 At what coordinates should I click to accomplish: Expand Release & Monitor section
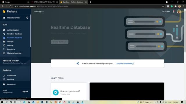pos(15,62)
